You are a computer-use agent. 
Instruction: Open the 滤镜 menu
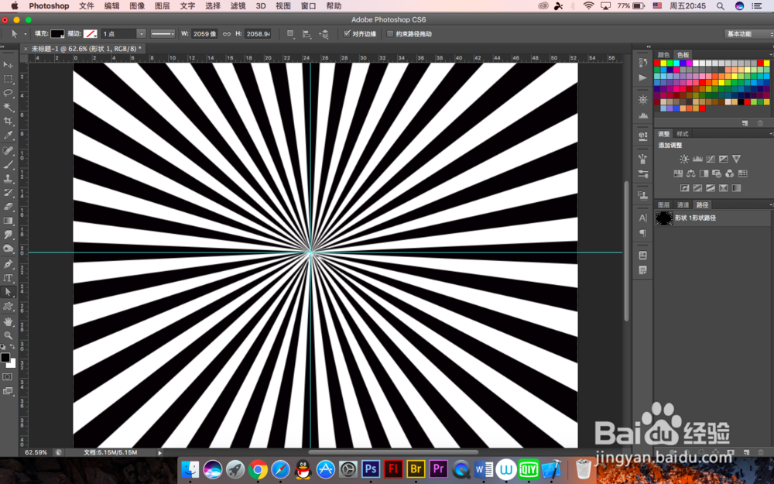click(x=238, y=6)
